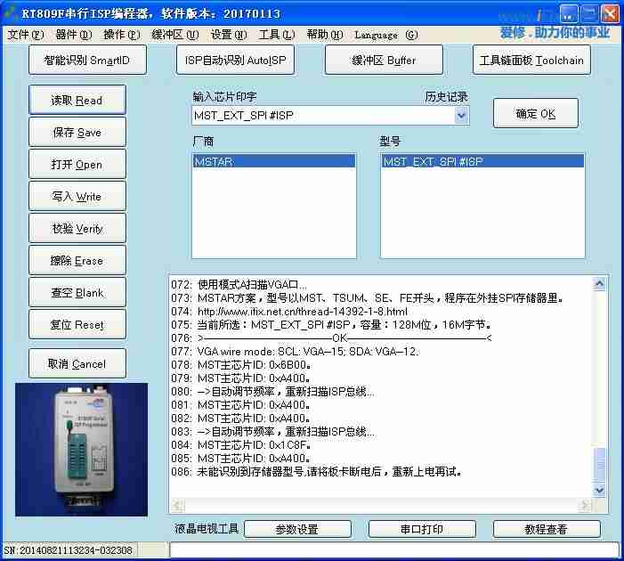Click the log horizontal scroll-right arrow

585,505
